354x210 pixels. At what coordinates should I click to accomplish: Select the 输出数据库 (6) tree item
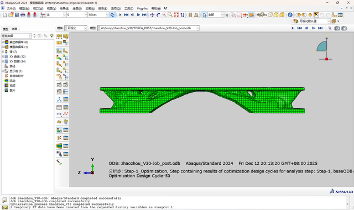pyautogui.click(x=19, y=42)
